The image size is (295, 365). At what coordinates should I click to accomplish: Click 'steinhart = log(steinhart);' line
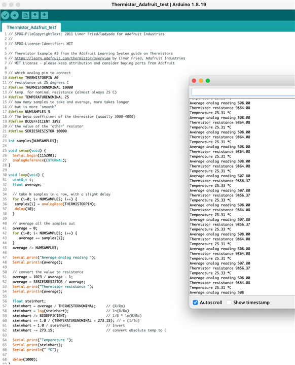click(41, 311)
